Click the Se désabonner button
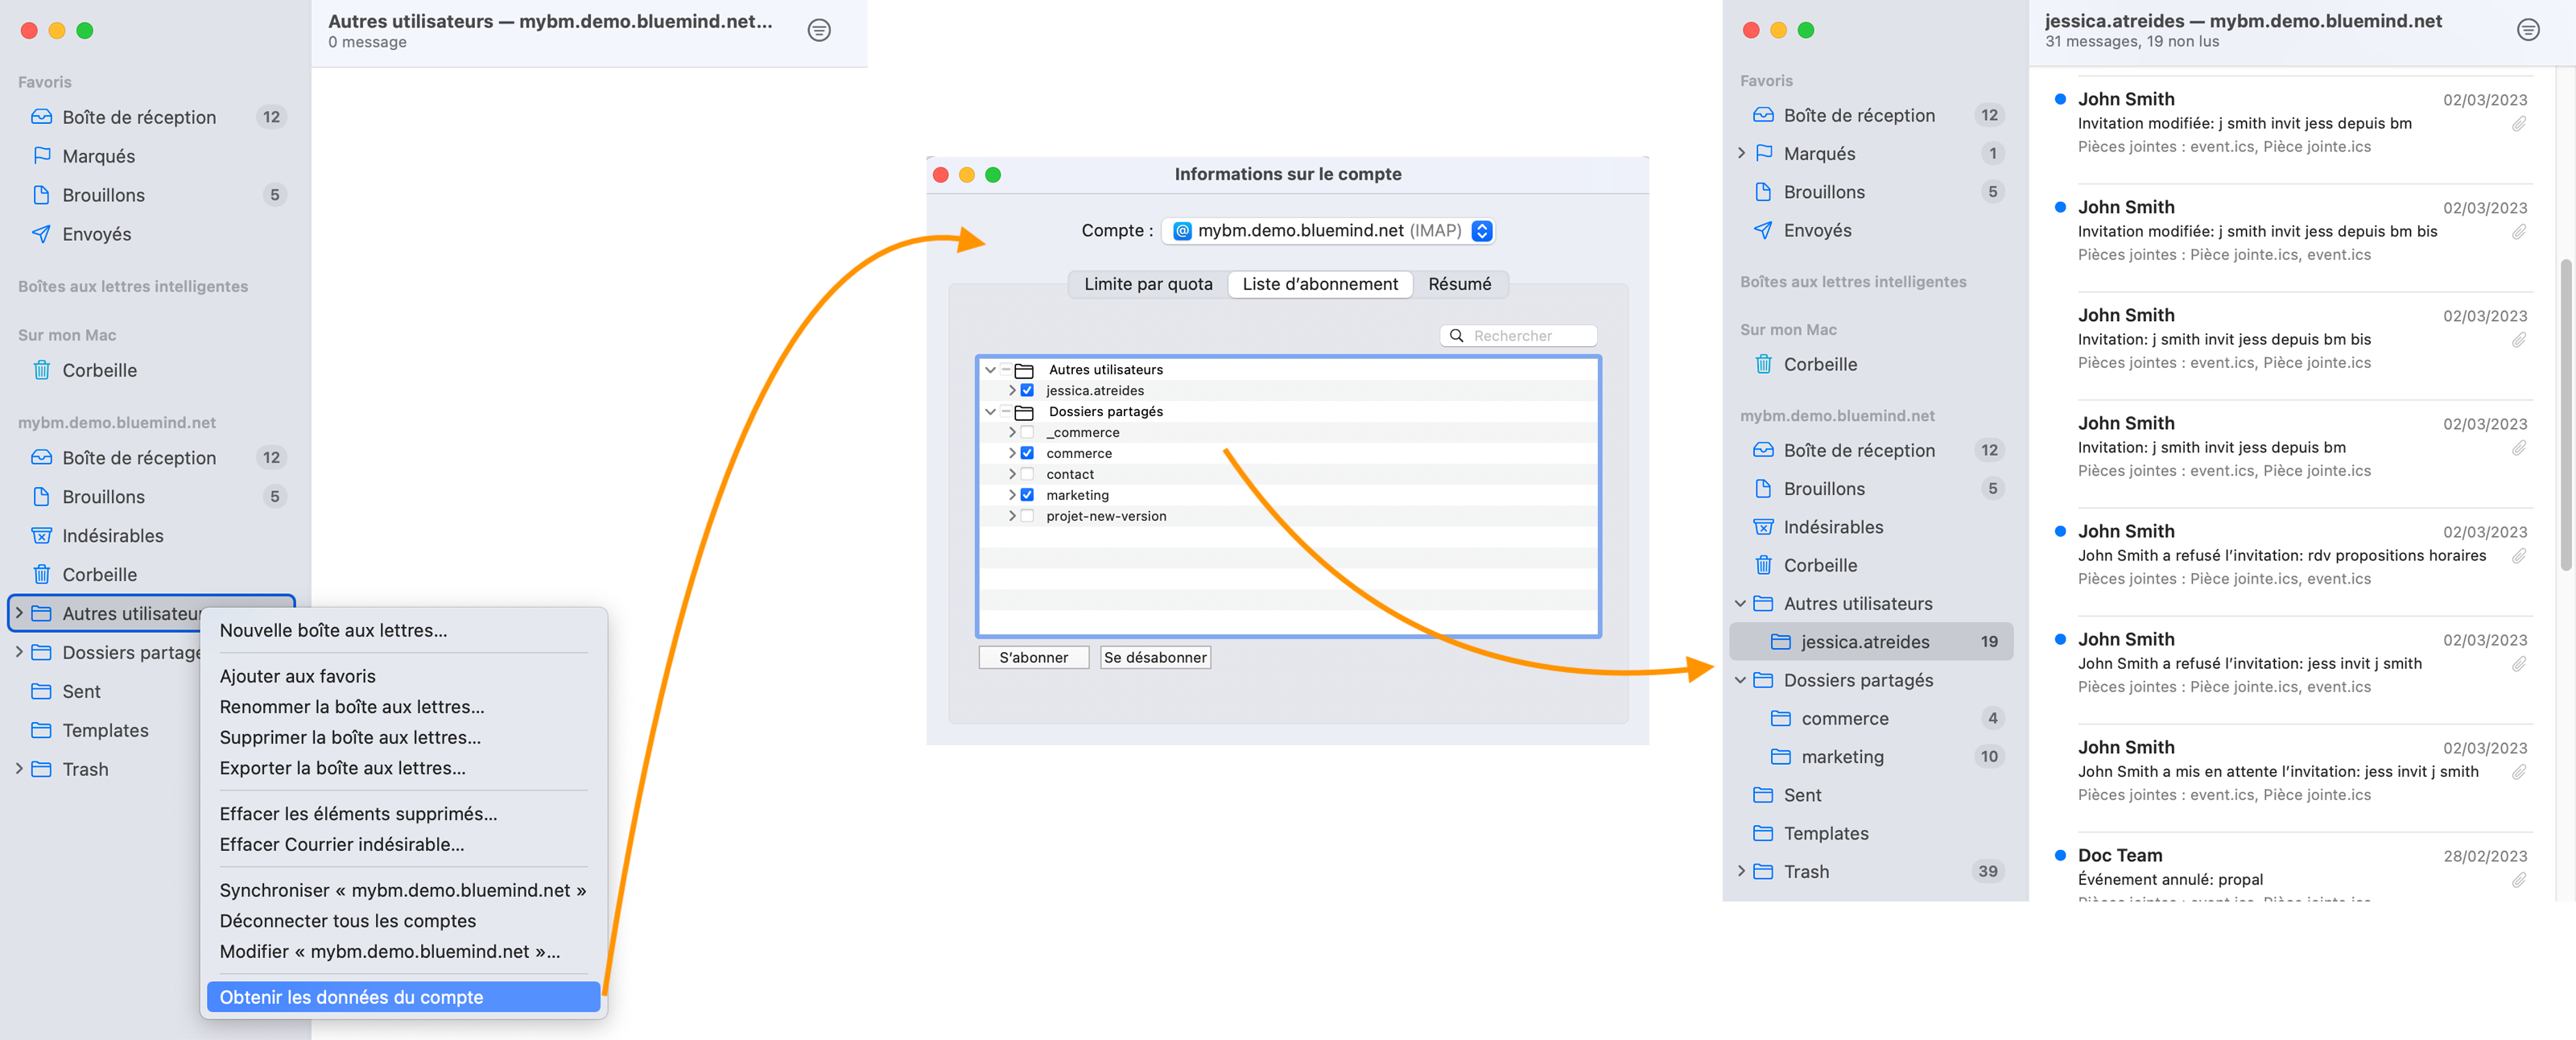Viewport: 2576px width, 1040px height. pyautogui.click(x=1154, y=657)
